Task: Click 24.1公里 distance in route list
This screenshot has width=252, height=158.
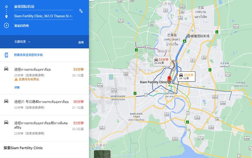Action: pos(78,75)
